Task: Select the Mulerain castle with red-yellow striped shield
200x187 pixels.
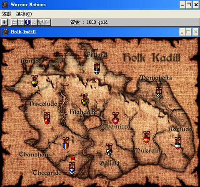Action: 147,137
